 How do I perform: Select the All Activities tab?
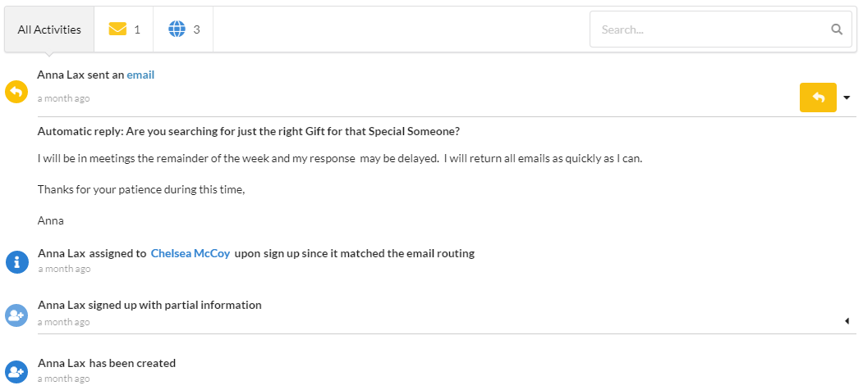pos(49,29)
